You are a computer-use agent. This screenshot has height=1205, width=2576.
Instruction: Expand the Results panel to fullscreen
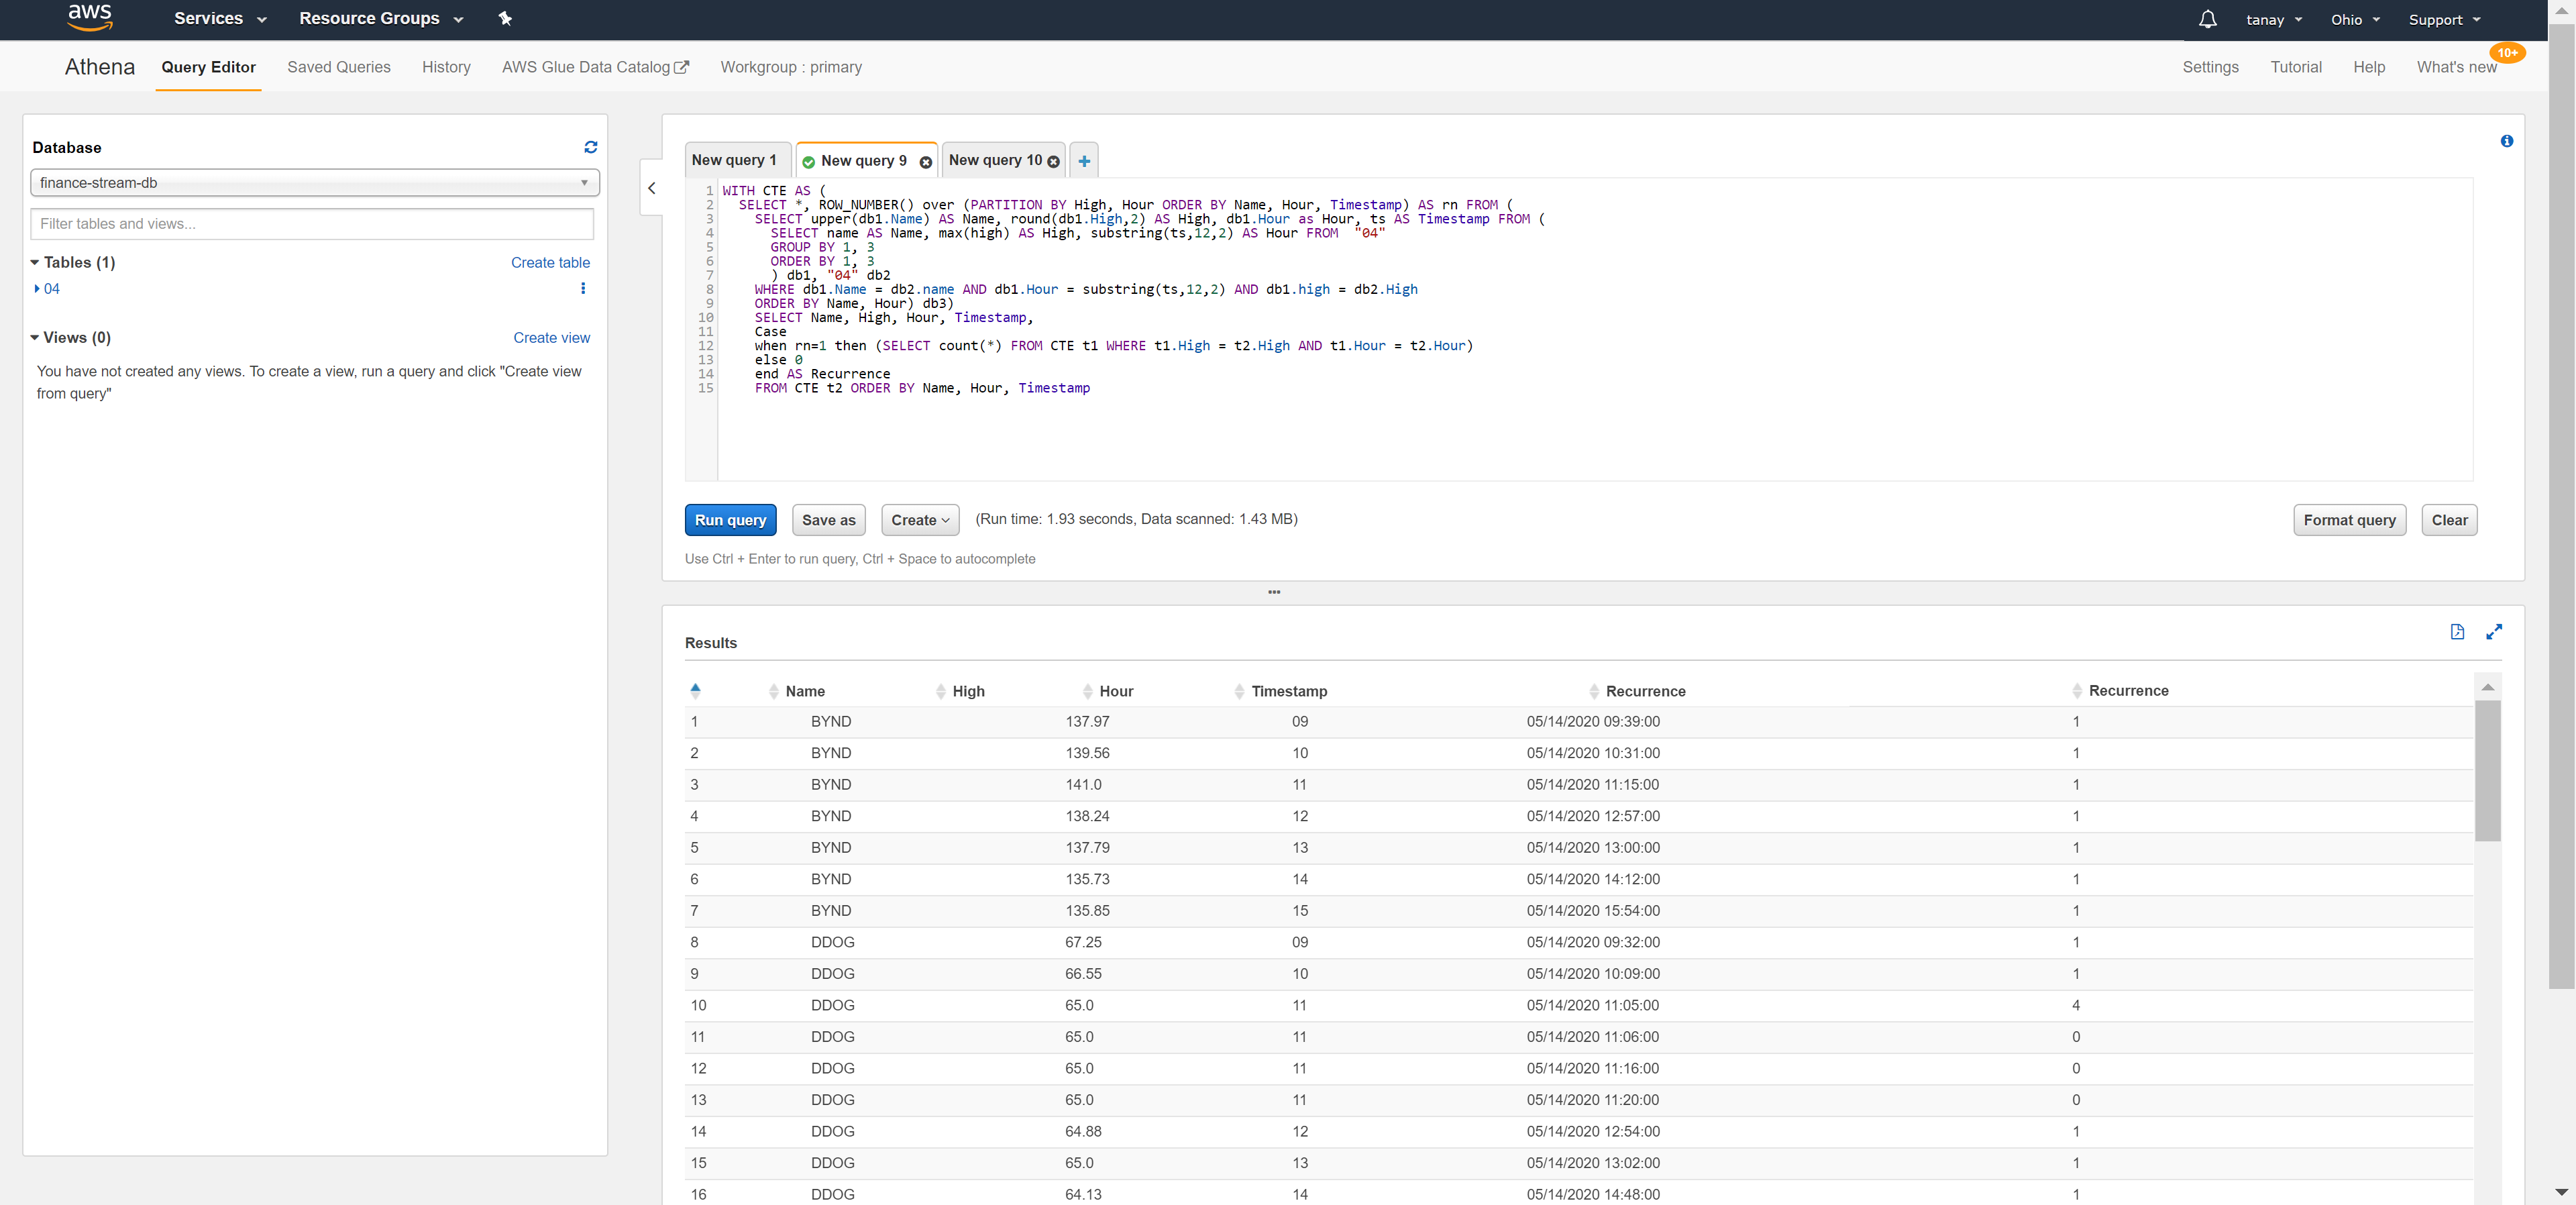pyautogui.click(x=2494, y=632)
